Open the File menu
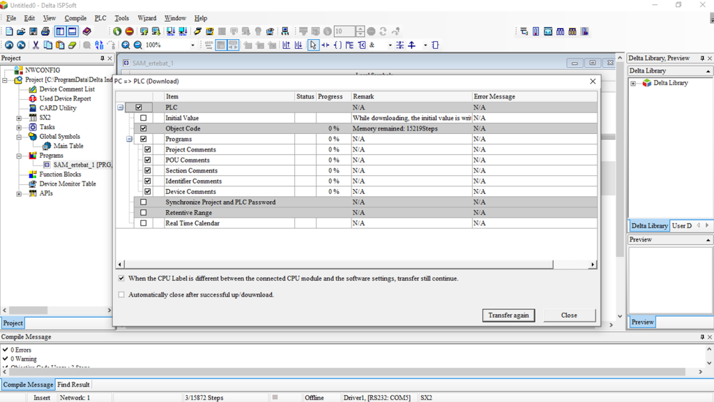Viewport: 714px width, 402px height. pyautogui.click(x=11, y=18)
